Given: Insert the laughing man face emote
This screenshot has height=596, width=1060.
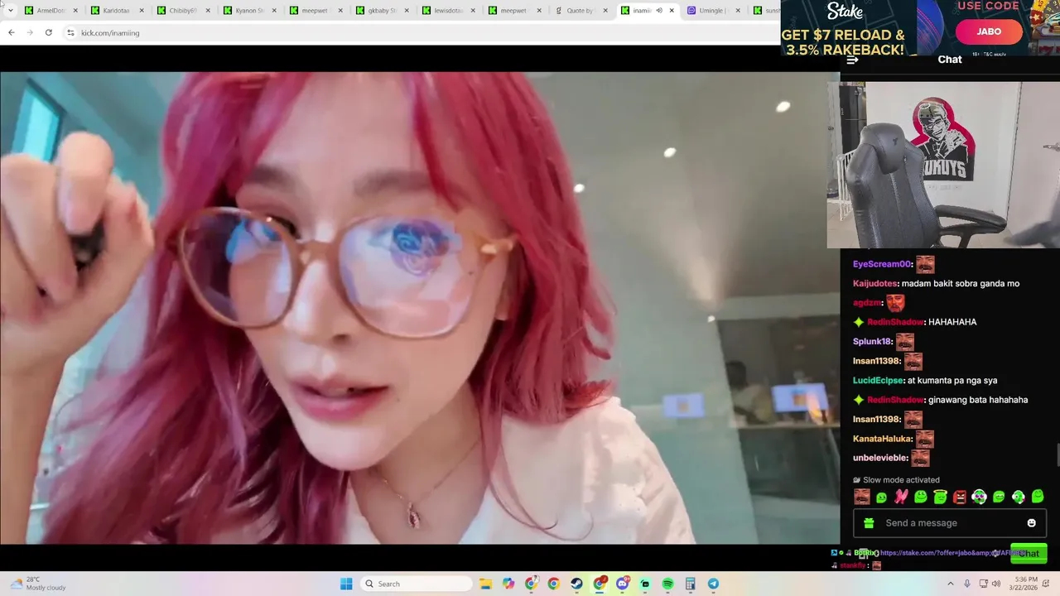Looking at the screenshot, I should (862, 497).
